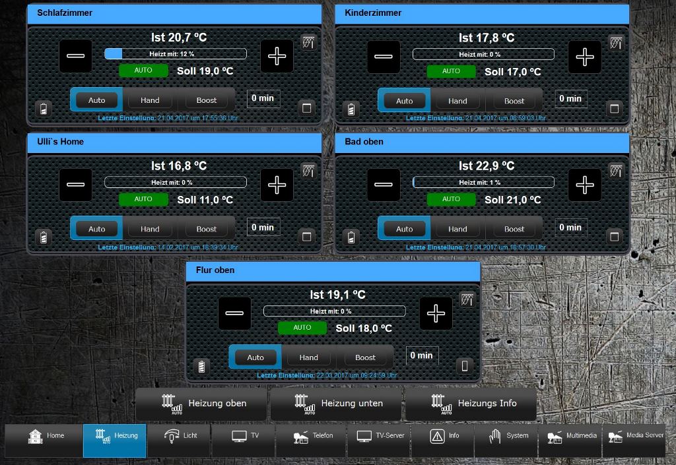
Task: Open the Info tab
Action: (443, 440)
